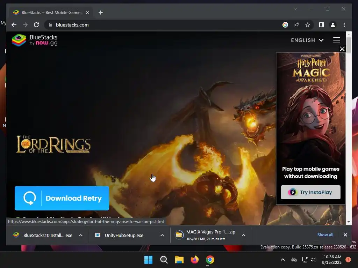The height and width of the screenshot is (268, 358).
Task: Show hidden system tray icons
Action: click(x=282, y=260)
